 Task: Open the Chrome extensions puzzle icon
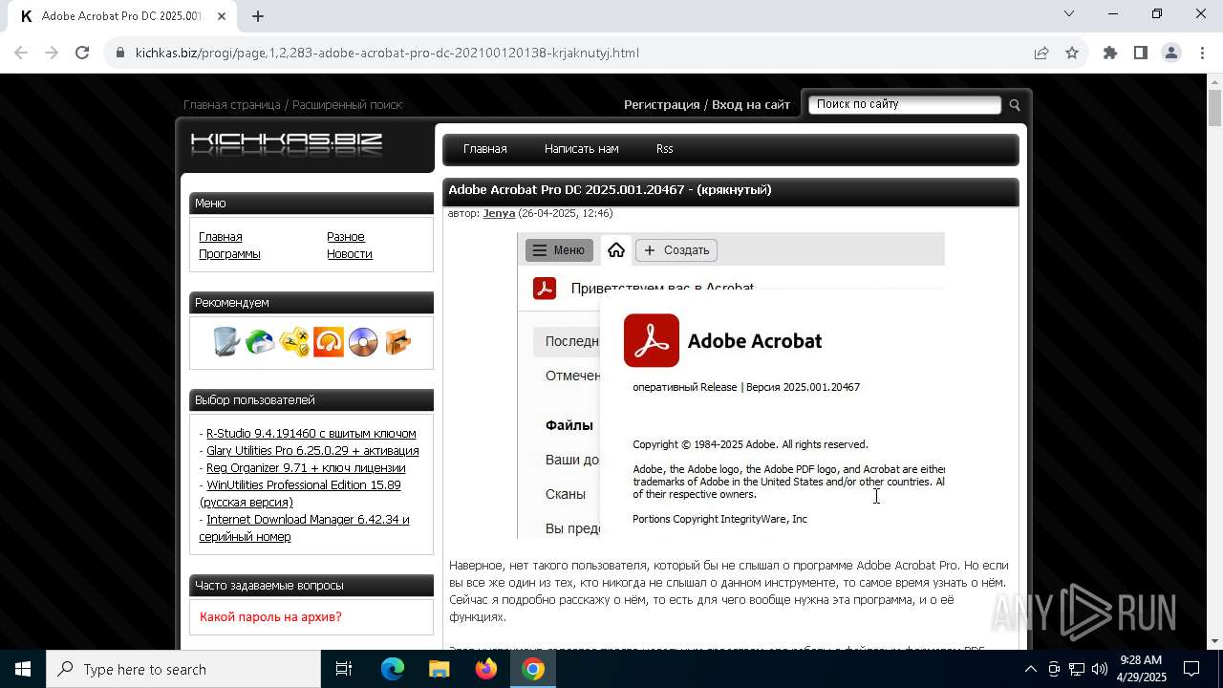coord(1110,53)
